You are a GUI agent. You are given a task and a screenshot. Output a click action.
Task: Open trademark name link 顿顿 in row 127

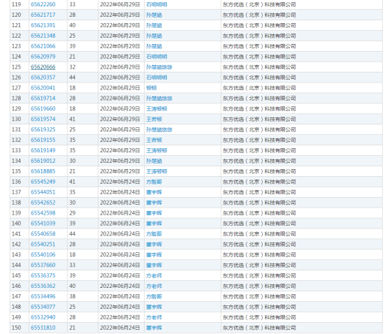pos(152,88)
